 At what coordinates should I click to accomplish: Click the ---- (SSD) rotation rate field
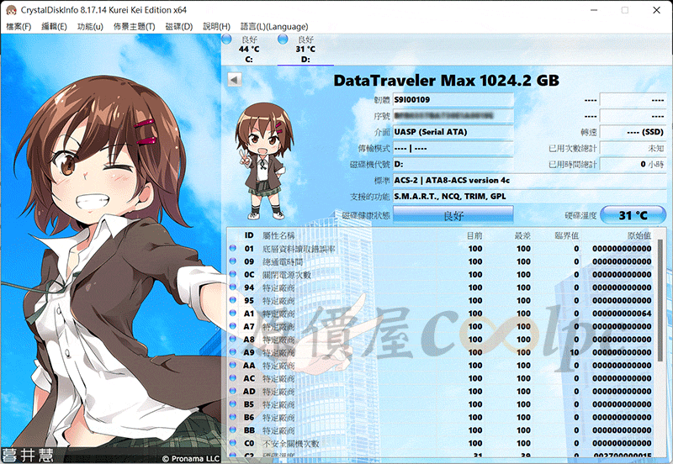pos(633,132)
